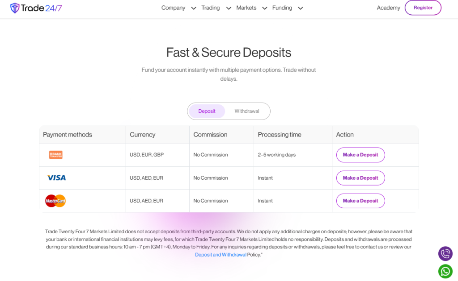Make a Deposit via VISA row
The image size is (458, 281).
point(360,178)
